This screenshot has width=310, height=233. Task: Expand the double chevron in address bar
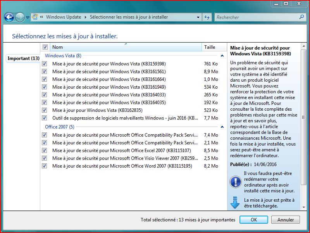(41, 17)
